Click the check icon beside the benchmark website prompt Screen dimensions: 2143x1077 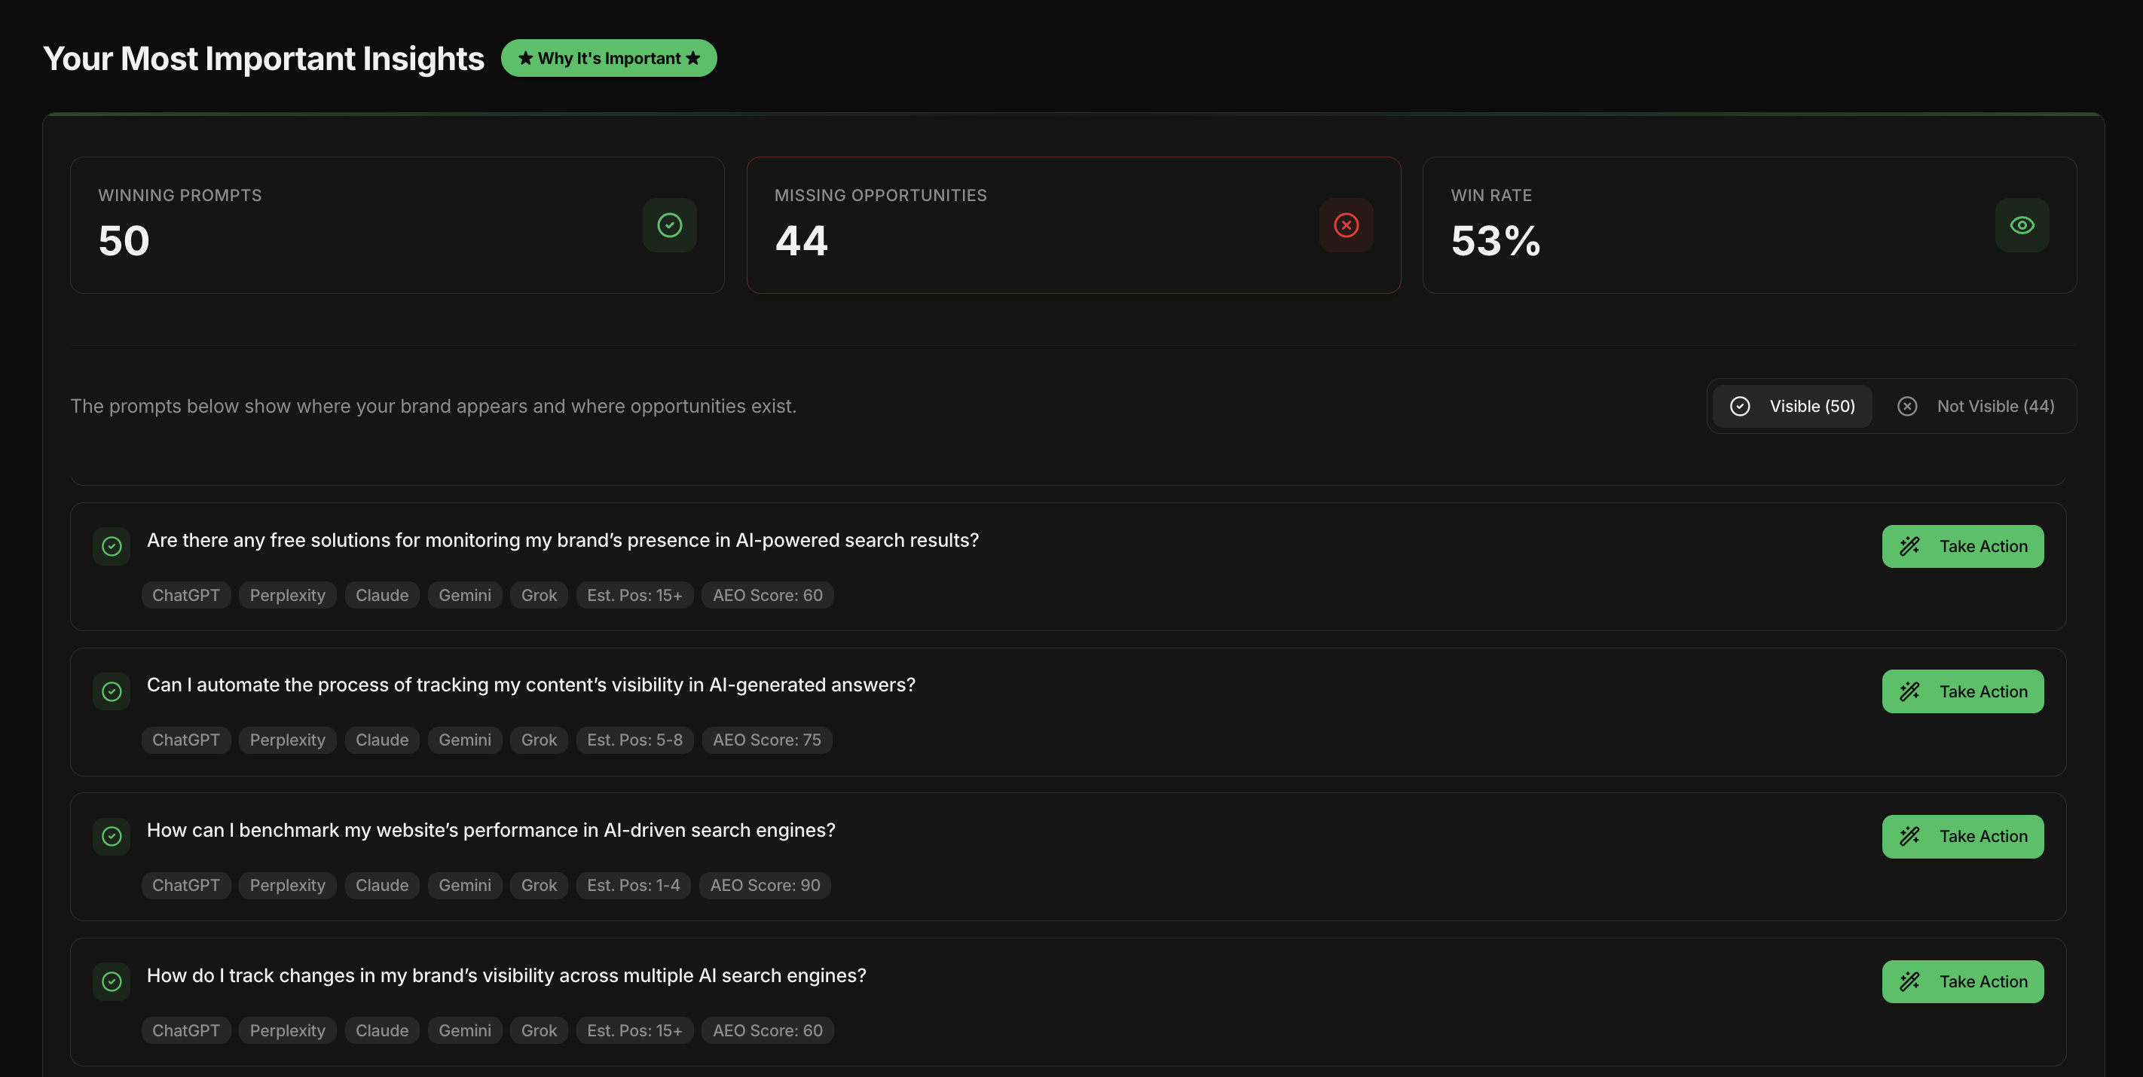pyautogui.click(x=112, y=836)
